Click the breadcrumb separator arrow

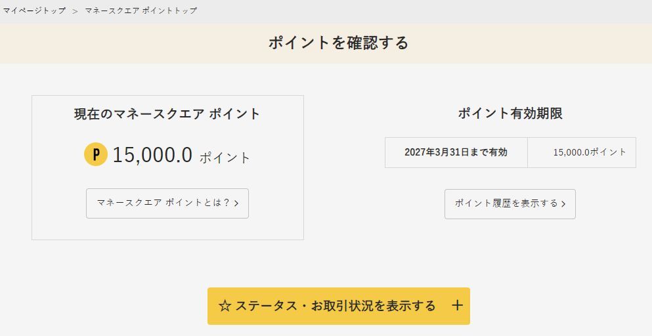(75, 11)
